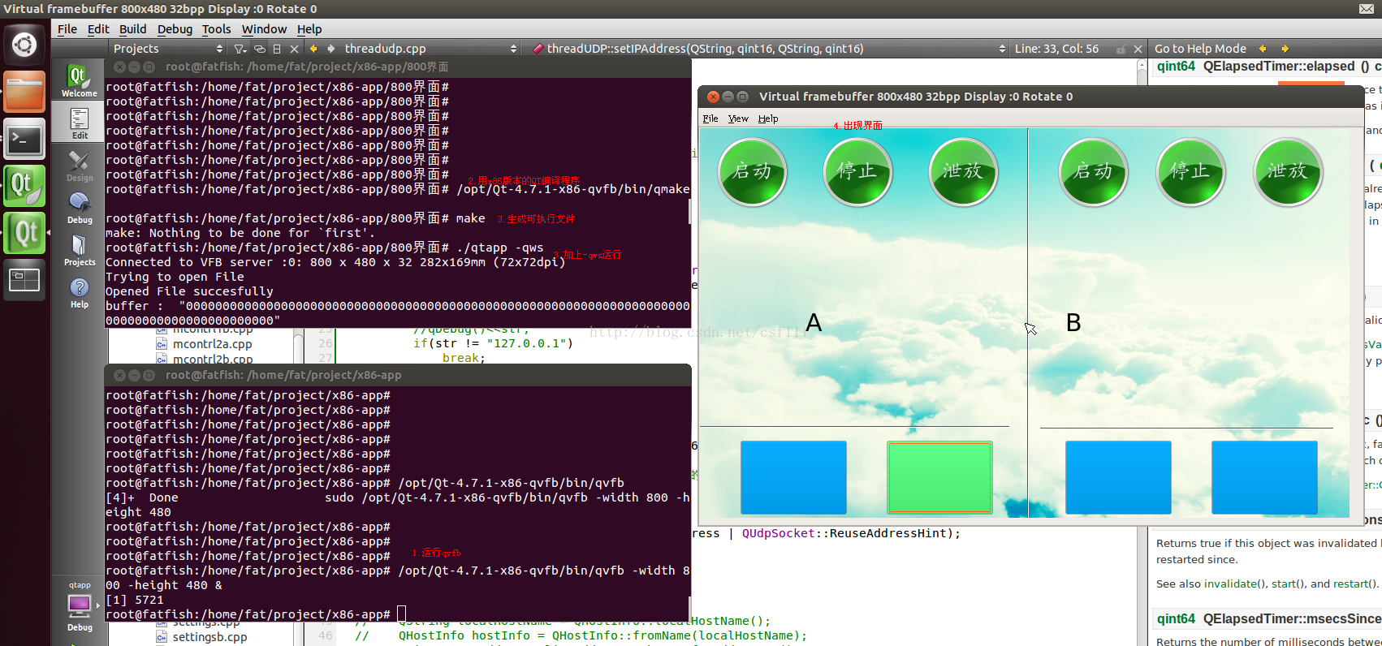Open Build menu in Qt Creator
Image resolution: width=1382 pixels, height=646 pixels.
pyautogui.click(x=133, y=29)
